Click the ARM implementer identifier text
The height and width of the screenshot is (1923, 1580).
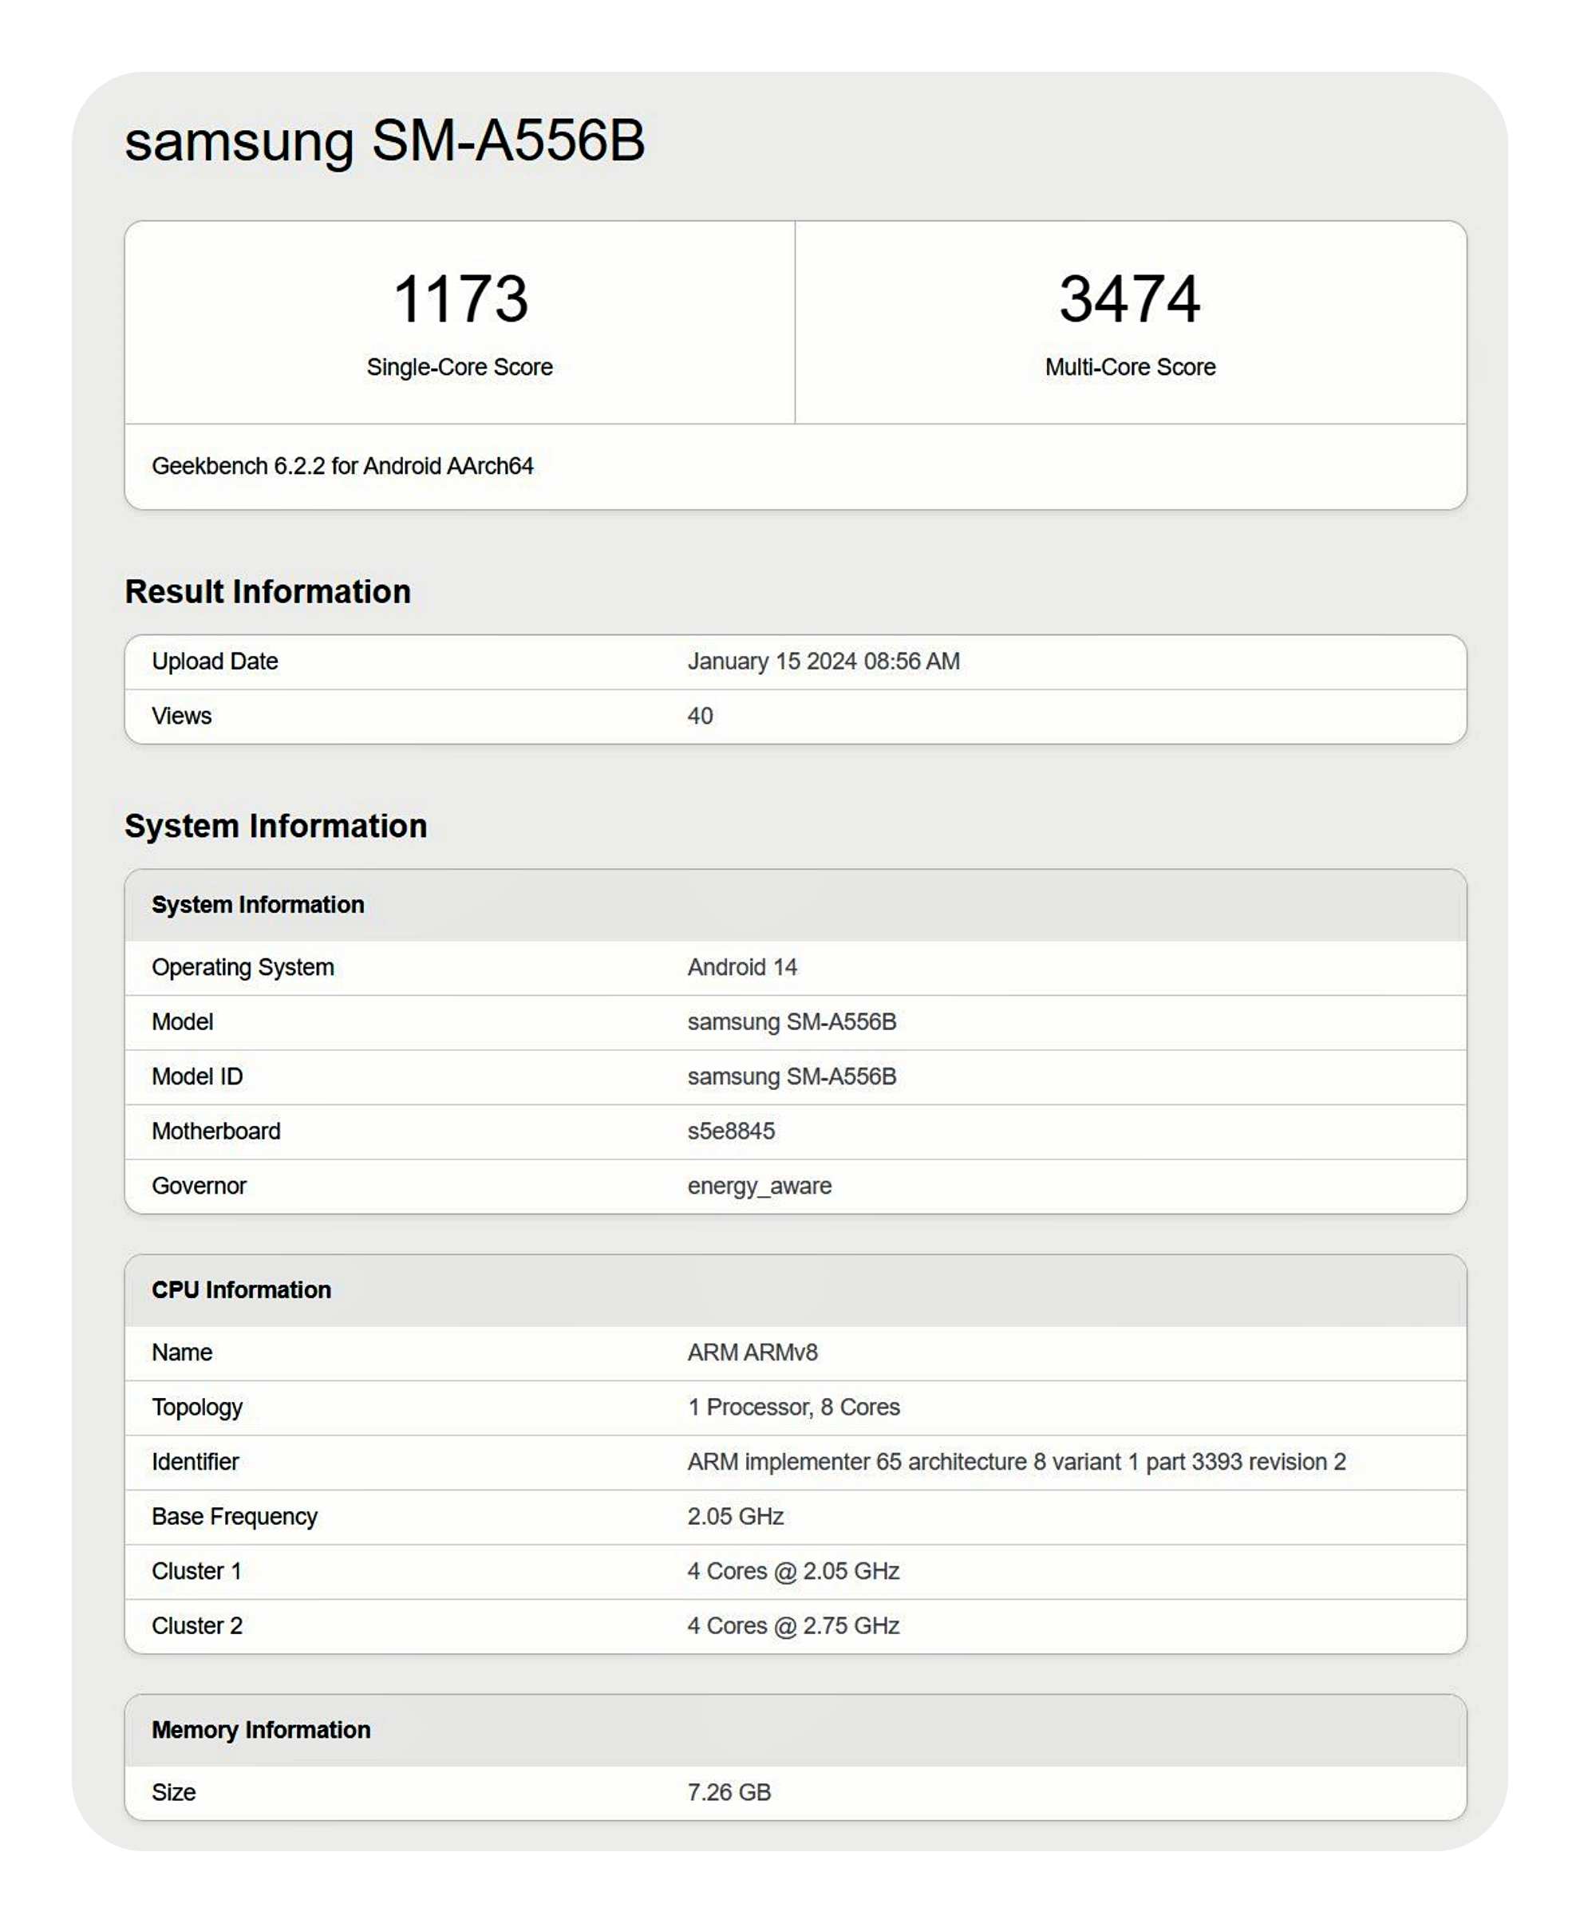click(1016, 1462)
